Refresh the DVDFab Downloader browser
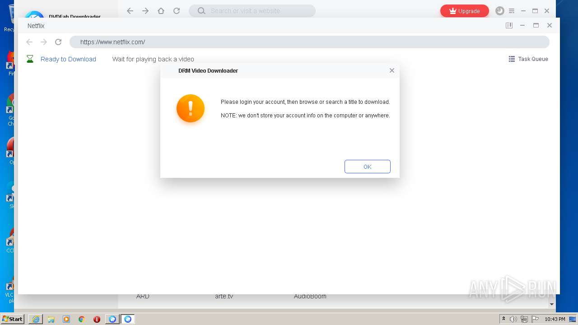The width and height of the screenshot is (578, 325). 177,11
